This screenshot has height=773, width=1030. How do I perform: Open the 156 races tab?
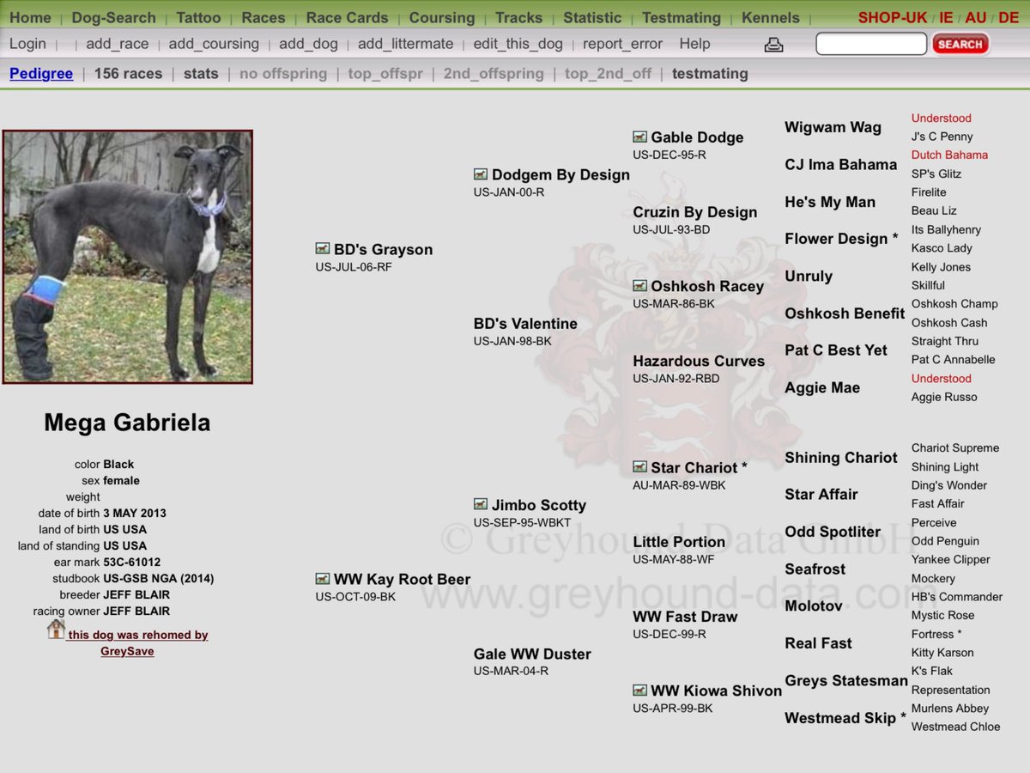click(128, 74)
